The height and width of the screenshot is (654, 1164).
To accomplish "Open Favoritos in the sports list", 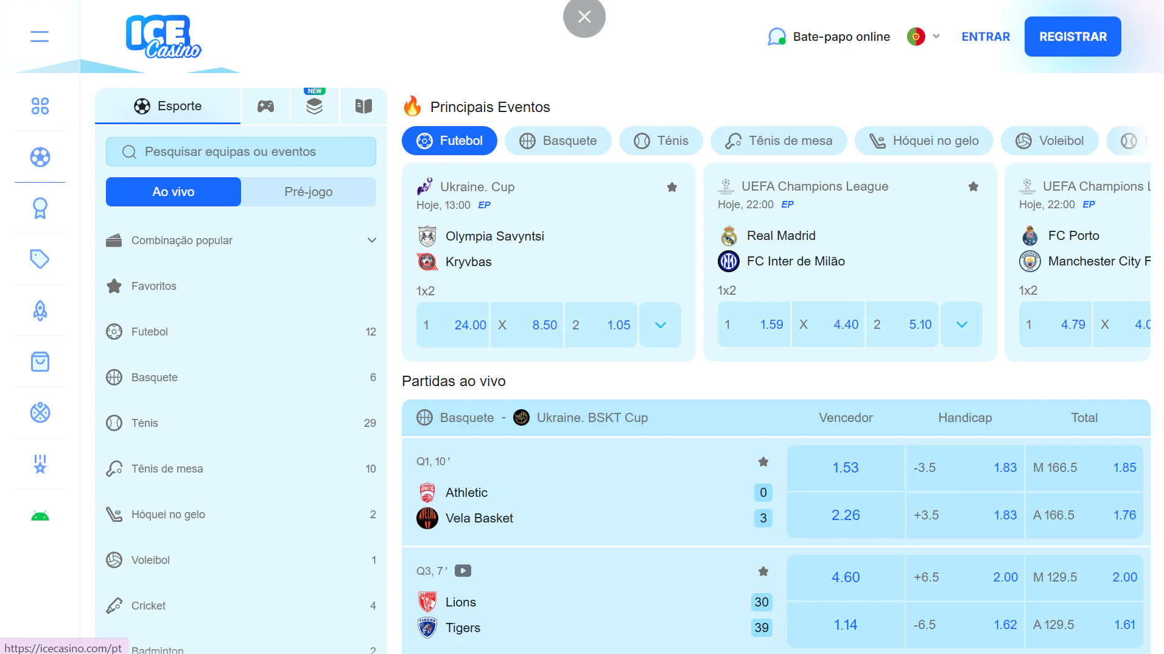I will tap(241, 286).
